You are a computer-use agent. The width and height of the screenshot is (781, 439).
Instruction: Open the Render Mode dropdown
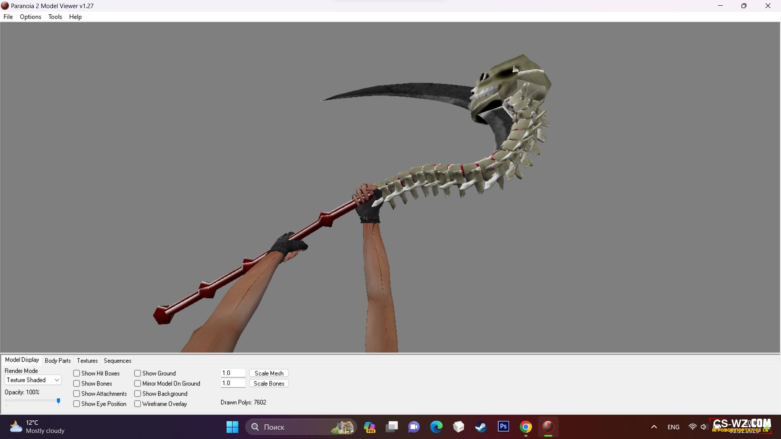coord(33,380)
